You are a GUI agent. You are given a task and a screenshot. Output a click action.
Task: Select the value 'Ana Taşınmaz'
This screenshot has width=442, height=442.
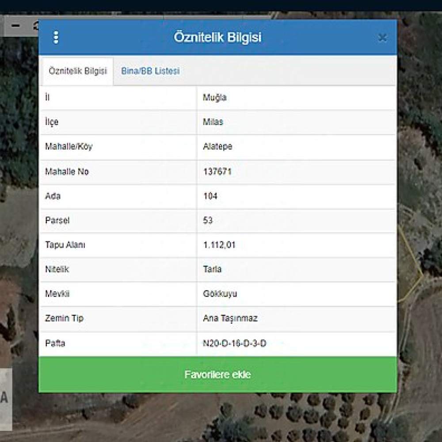(230, 319)
